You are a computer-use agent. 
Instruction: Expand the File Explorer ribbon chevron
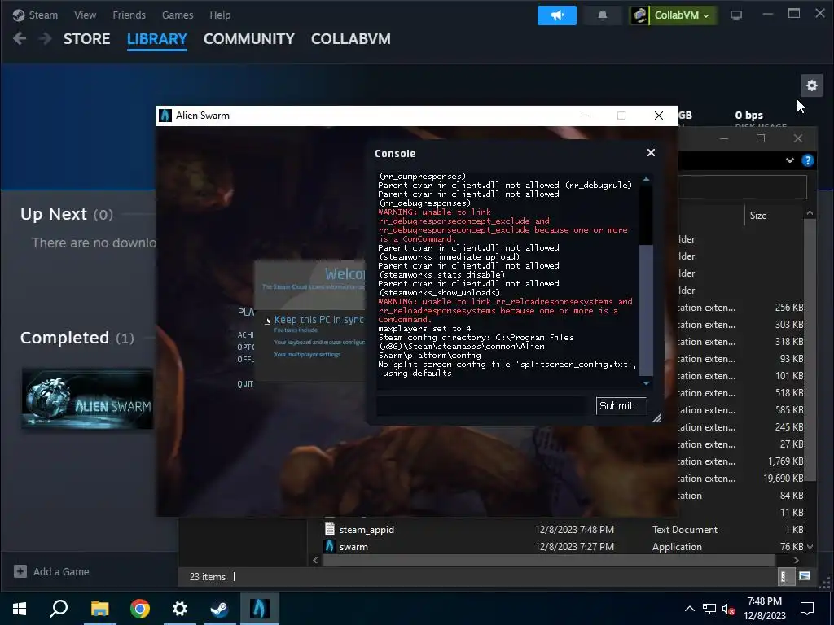(x=790, y=160)
